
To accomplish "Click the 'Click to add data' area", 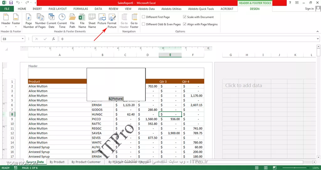I will point(244,86).
